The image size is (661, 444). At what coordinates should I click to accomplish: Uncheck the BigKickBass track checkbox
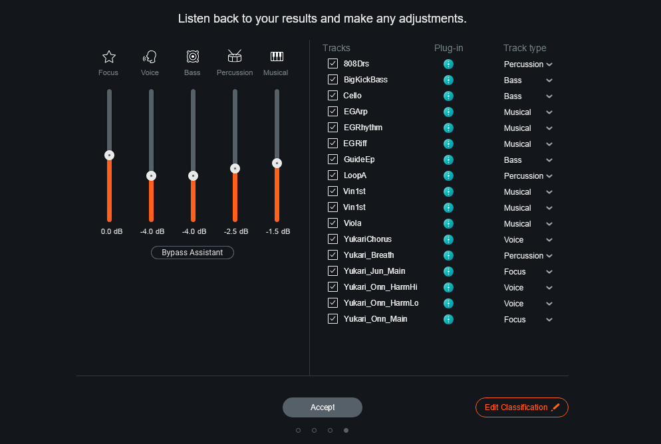point(332,80)
